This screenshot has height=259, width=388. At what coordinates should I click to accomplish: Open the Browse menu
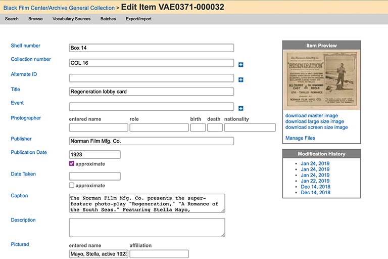35,19
